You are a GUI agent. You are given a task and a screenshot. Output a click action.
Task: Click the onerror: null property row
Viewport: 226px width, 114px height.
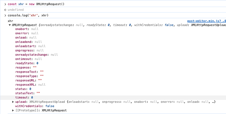[x=27, y=33]
